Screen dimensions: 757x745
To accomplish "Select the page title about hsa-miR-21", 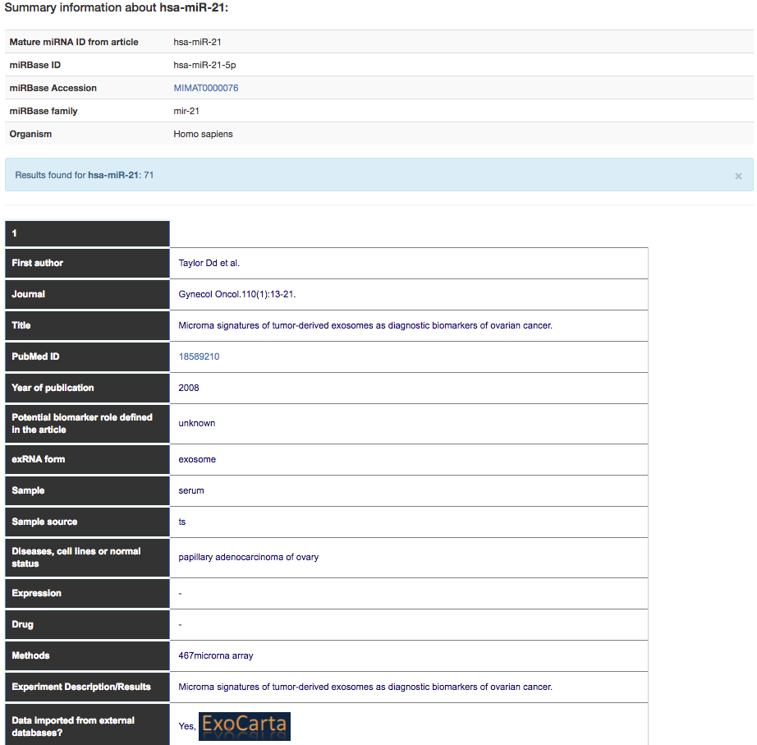I will pos(117,7).
